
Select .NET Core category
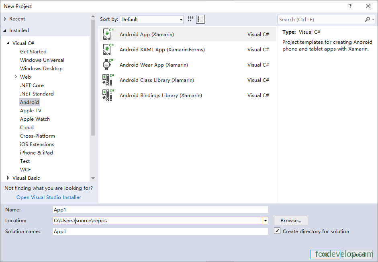tap(32, 85)
